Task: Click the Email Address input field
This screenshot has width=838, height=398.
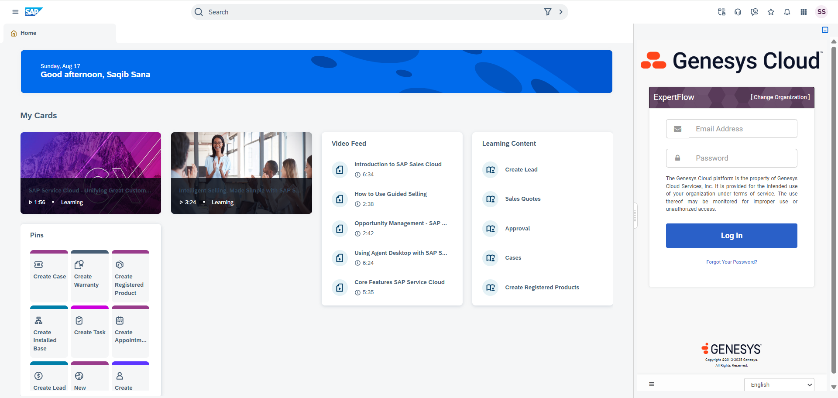Action: click(742, 129)
